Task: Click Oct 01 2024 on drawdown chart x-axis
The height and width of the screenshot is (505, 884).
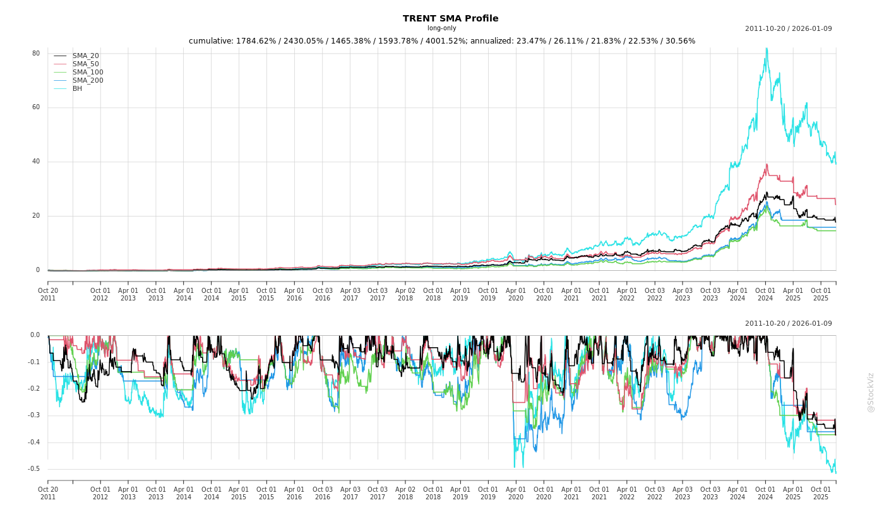Action: tap(765, 493)
